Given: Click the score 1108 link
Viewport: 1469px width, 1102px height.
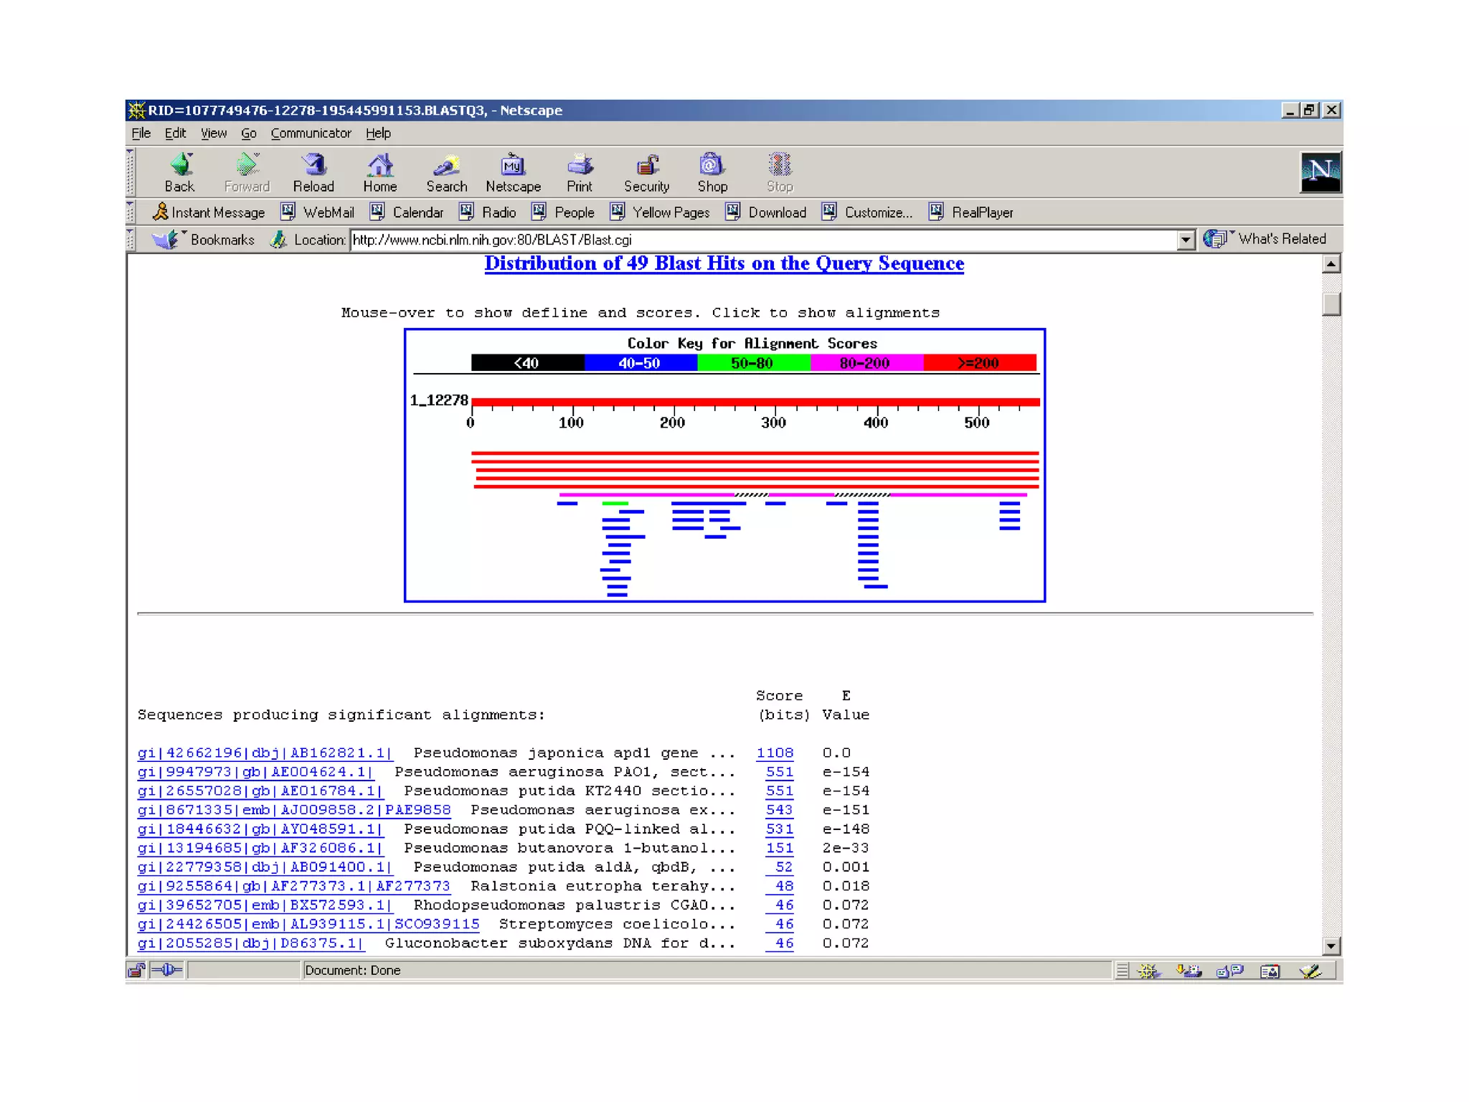Looking at the screenshot, I should (775, 753).
